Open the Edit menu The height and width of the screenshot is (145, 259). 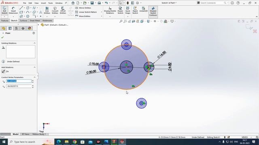[30, 3]
